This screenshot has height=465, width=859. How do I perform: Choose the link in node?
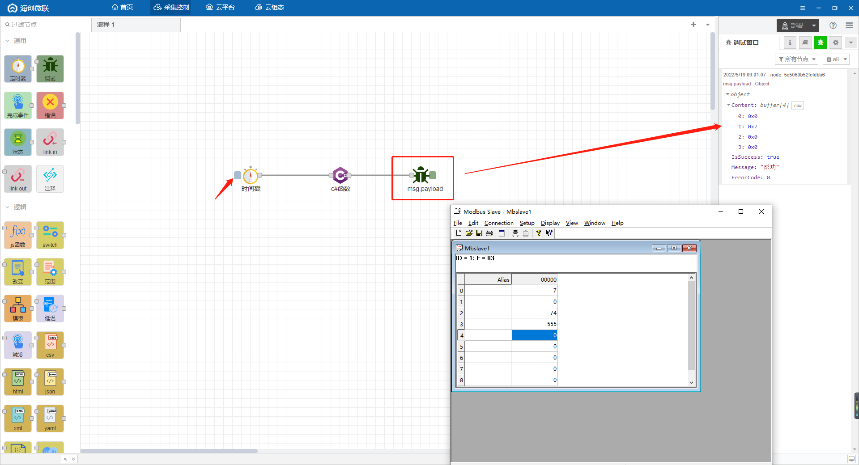(50, 142)
